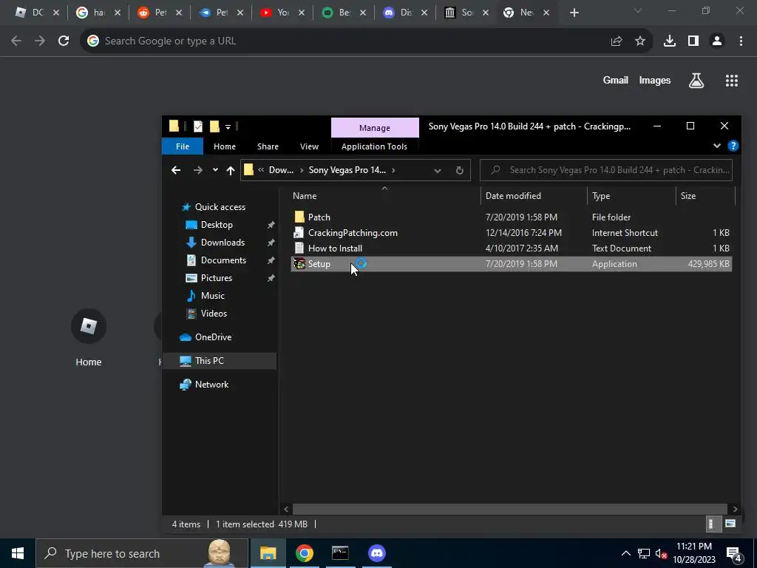The image size is (757, 568).
Task: Select OneDrive in the navigation pane
Action: coord(213,337)
